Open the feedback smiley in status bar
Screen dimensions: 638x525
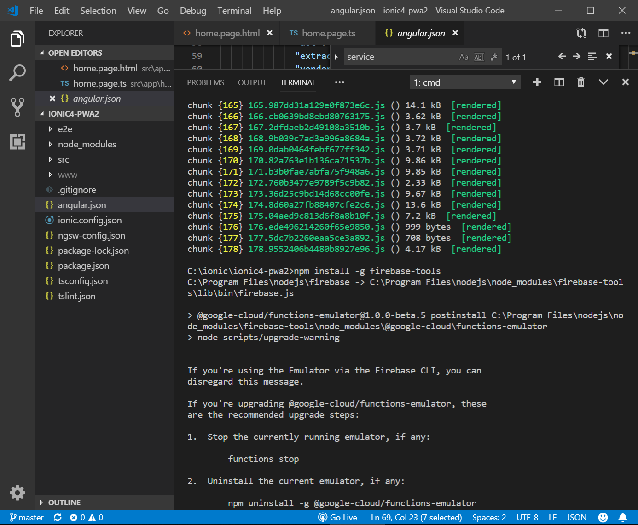603,518
